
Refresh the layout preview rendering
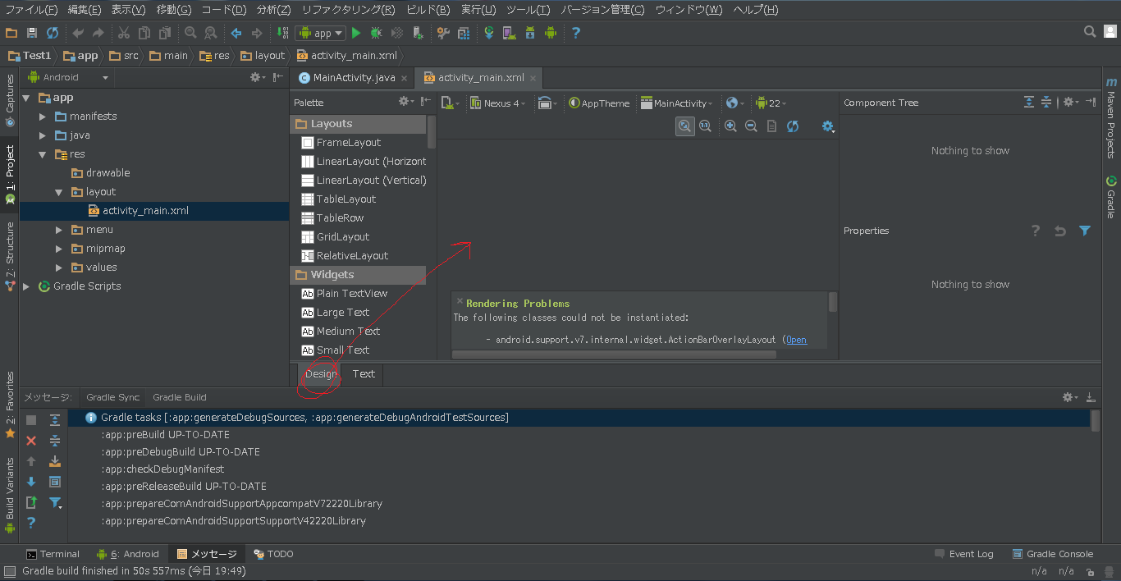tap(792, 126)
